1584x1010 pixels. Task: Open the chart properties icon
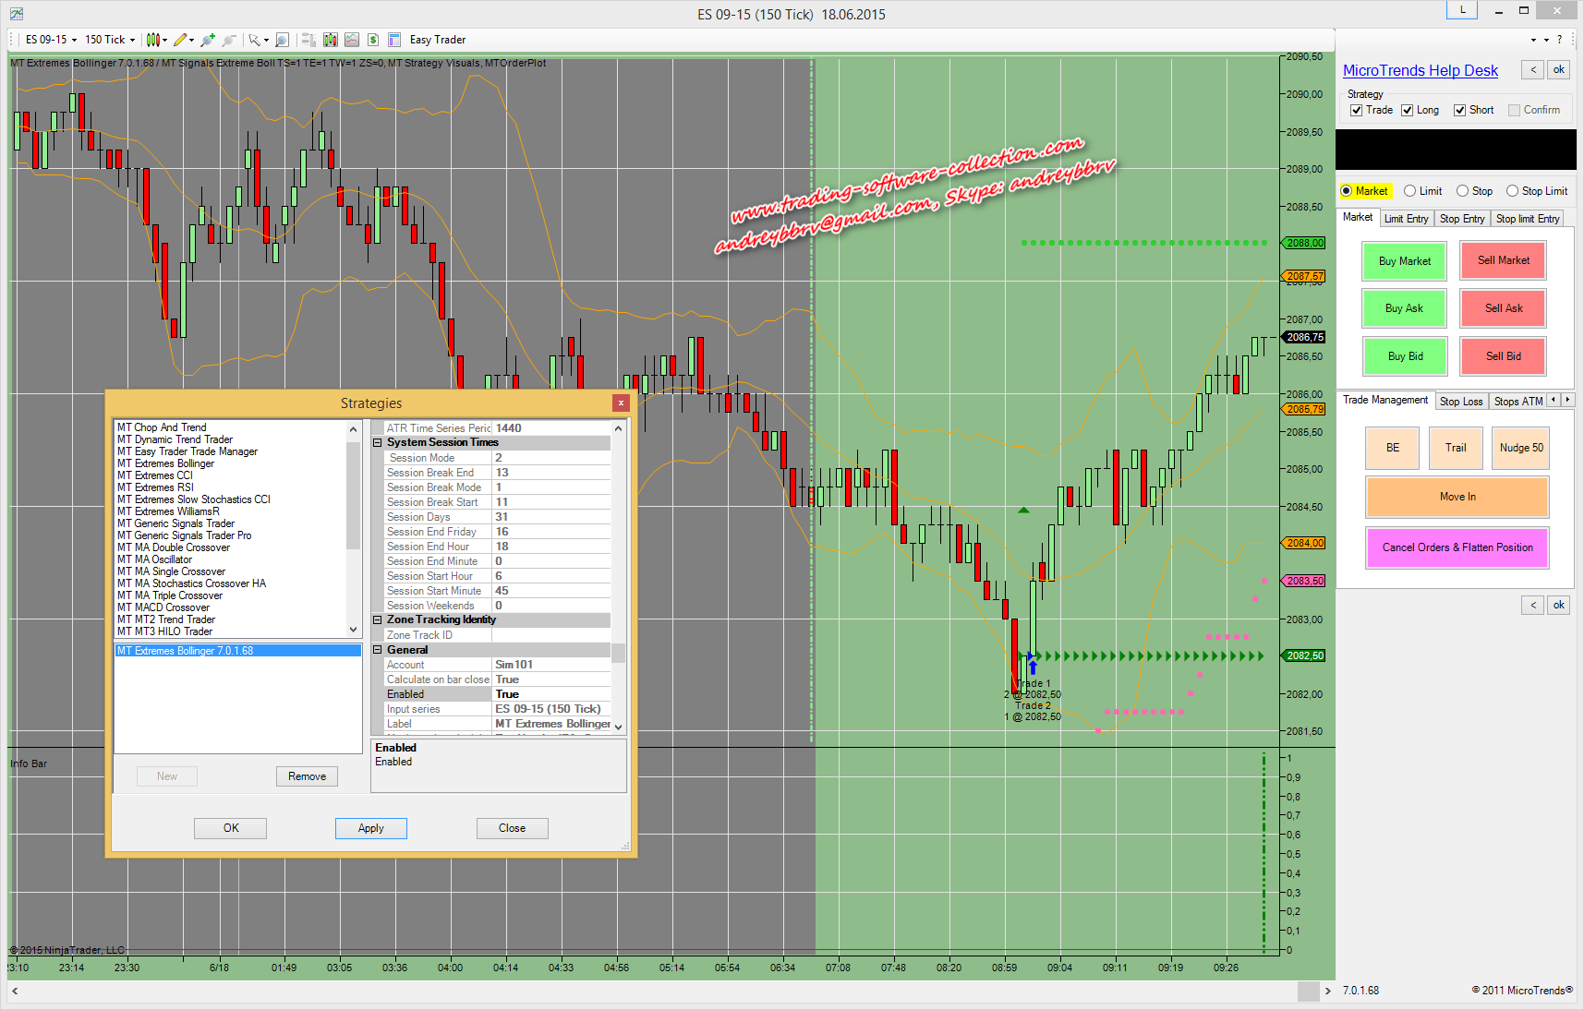(394, 40)
